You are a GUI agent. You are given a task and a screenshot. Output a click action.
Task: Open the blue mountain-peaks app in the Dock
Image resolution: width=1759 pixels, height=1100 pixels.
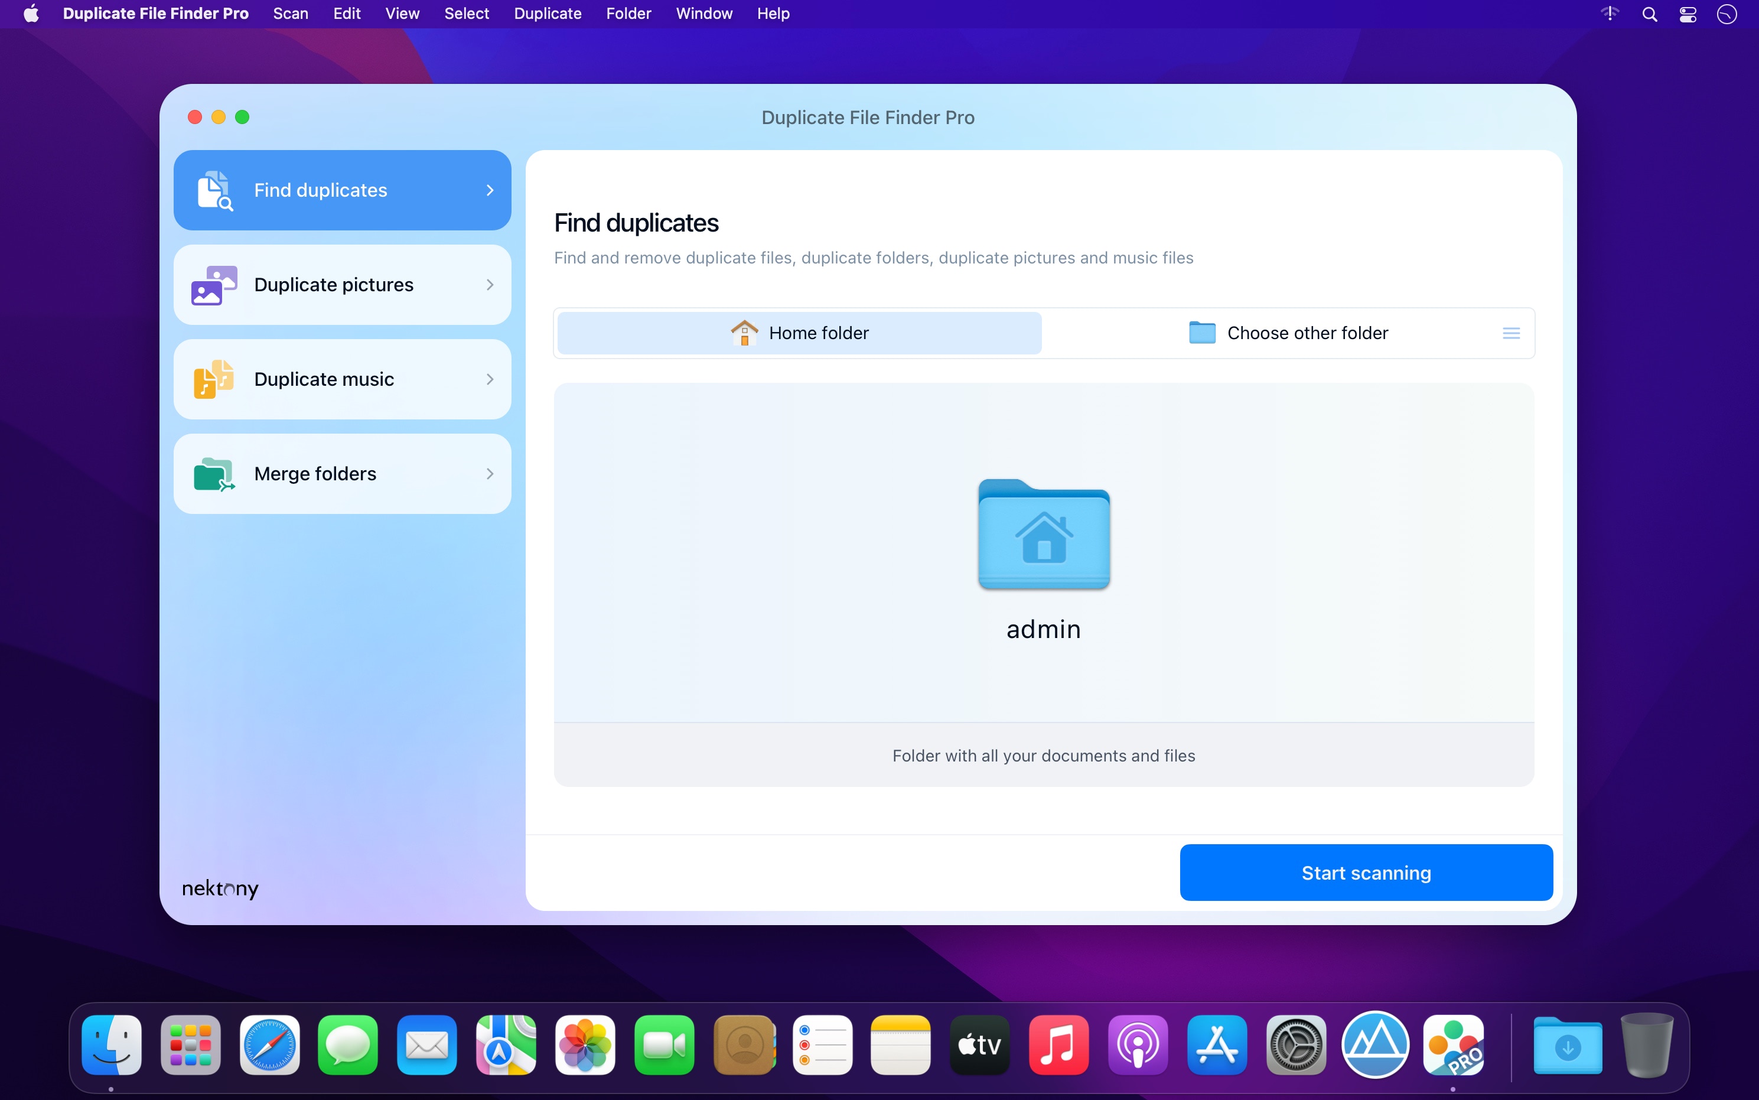click(1375, 1044)
